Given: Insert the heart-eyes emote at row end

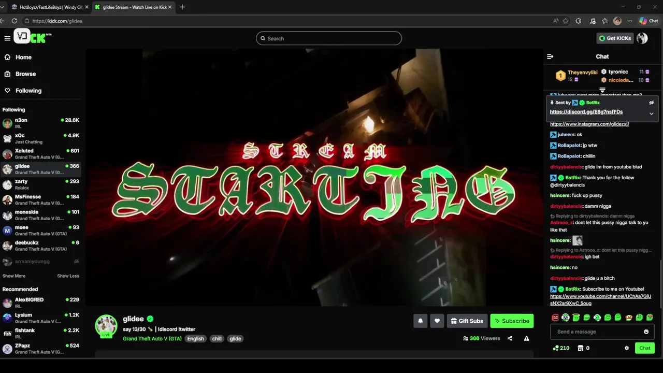Looking at the screenshot, I should (650, 318).
